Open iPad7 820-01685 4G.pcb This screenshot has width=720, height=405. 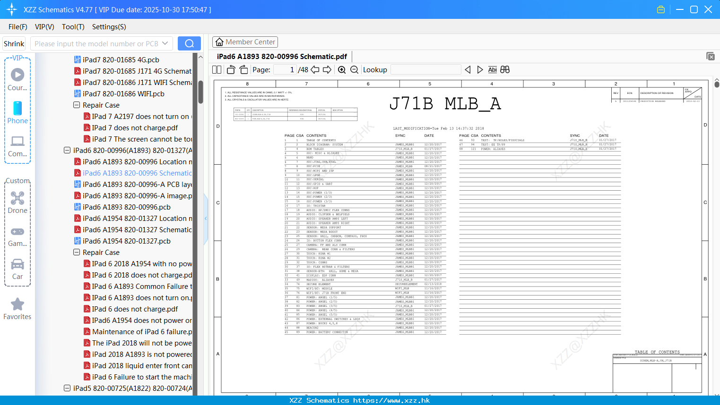click(117, 59)
